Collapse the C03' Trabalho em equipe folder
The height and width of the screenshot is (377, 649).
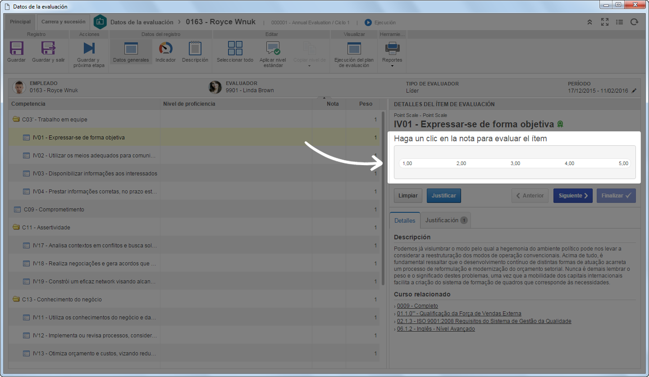coord(16,120)
